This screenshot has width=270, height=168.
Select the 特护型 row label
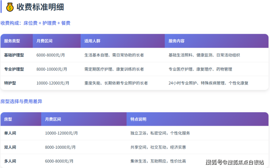pyautogui.click(x=10, y=83)
